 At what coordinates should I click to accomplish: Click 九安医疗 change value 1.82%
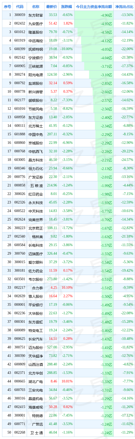[x=68, y=23]
